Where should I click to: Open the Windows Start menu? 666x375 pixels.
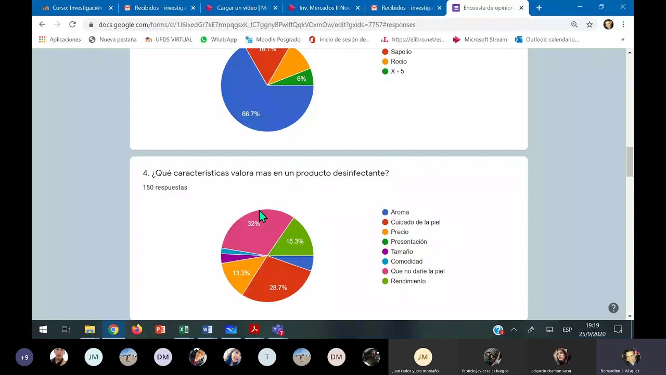pos(43,329)
